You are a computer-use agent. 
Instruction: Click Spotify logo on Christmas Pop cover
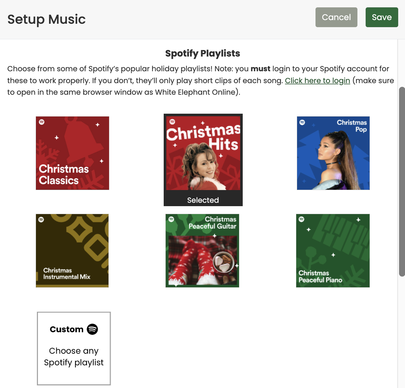[302, 122]
